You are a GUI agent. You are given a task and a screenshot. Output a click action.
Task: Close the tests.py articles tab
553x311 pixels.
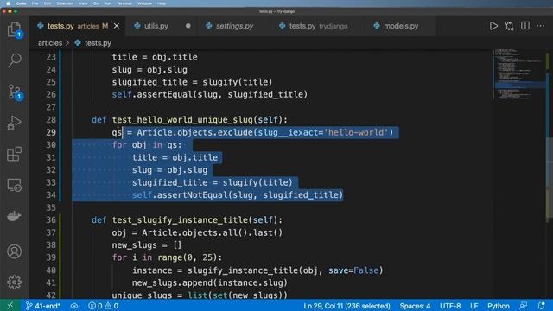[117, 26]
